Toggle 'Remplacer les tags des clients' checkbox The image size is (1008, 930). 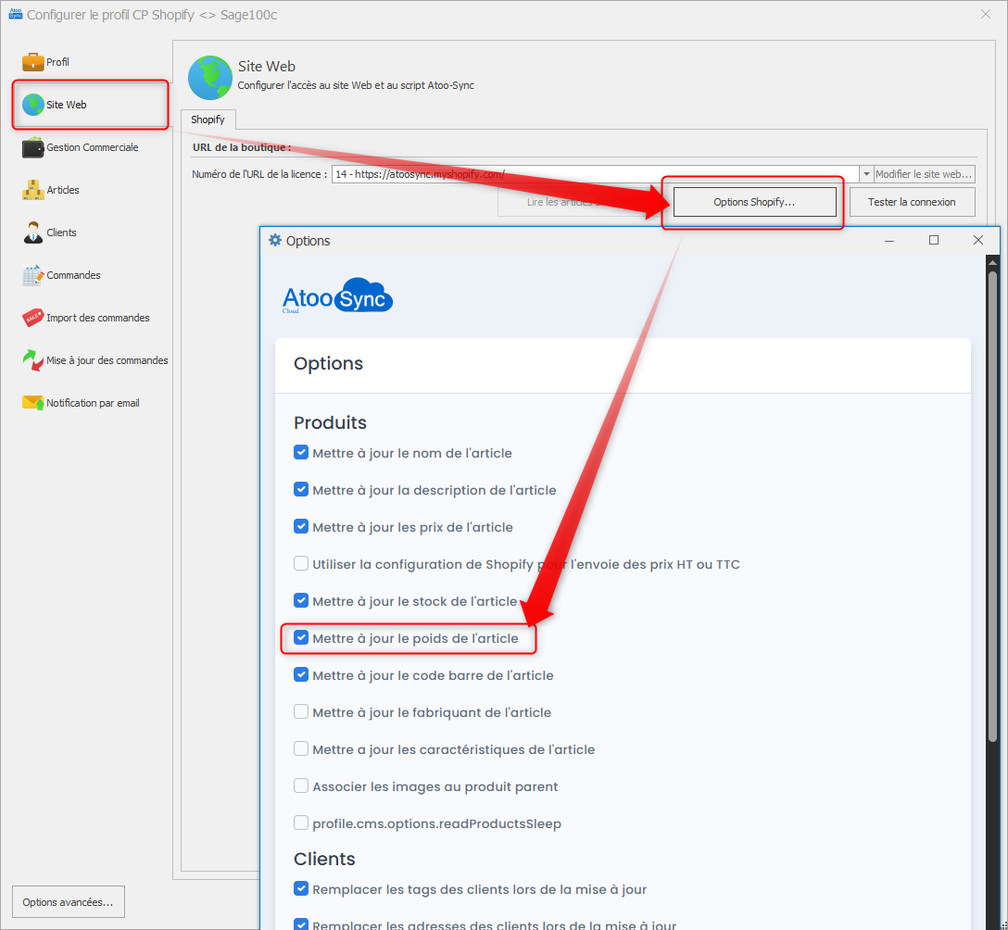click(301, 889)
